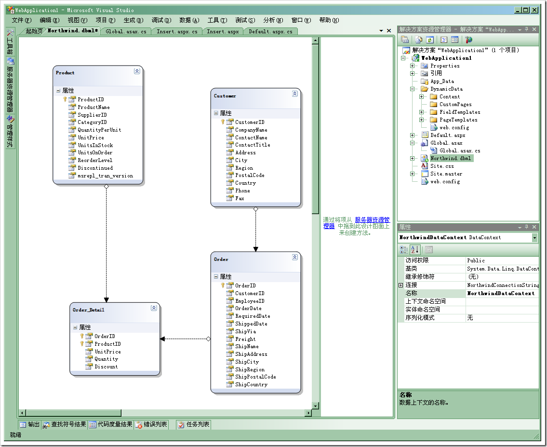Select ShipCountry property in Order entity
547x447 pixels.
pos(251,384)
